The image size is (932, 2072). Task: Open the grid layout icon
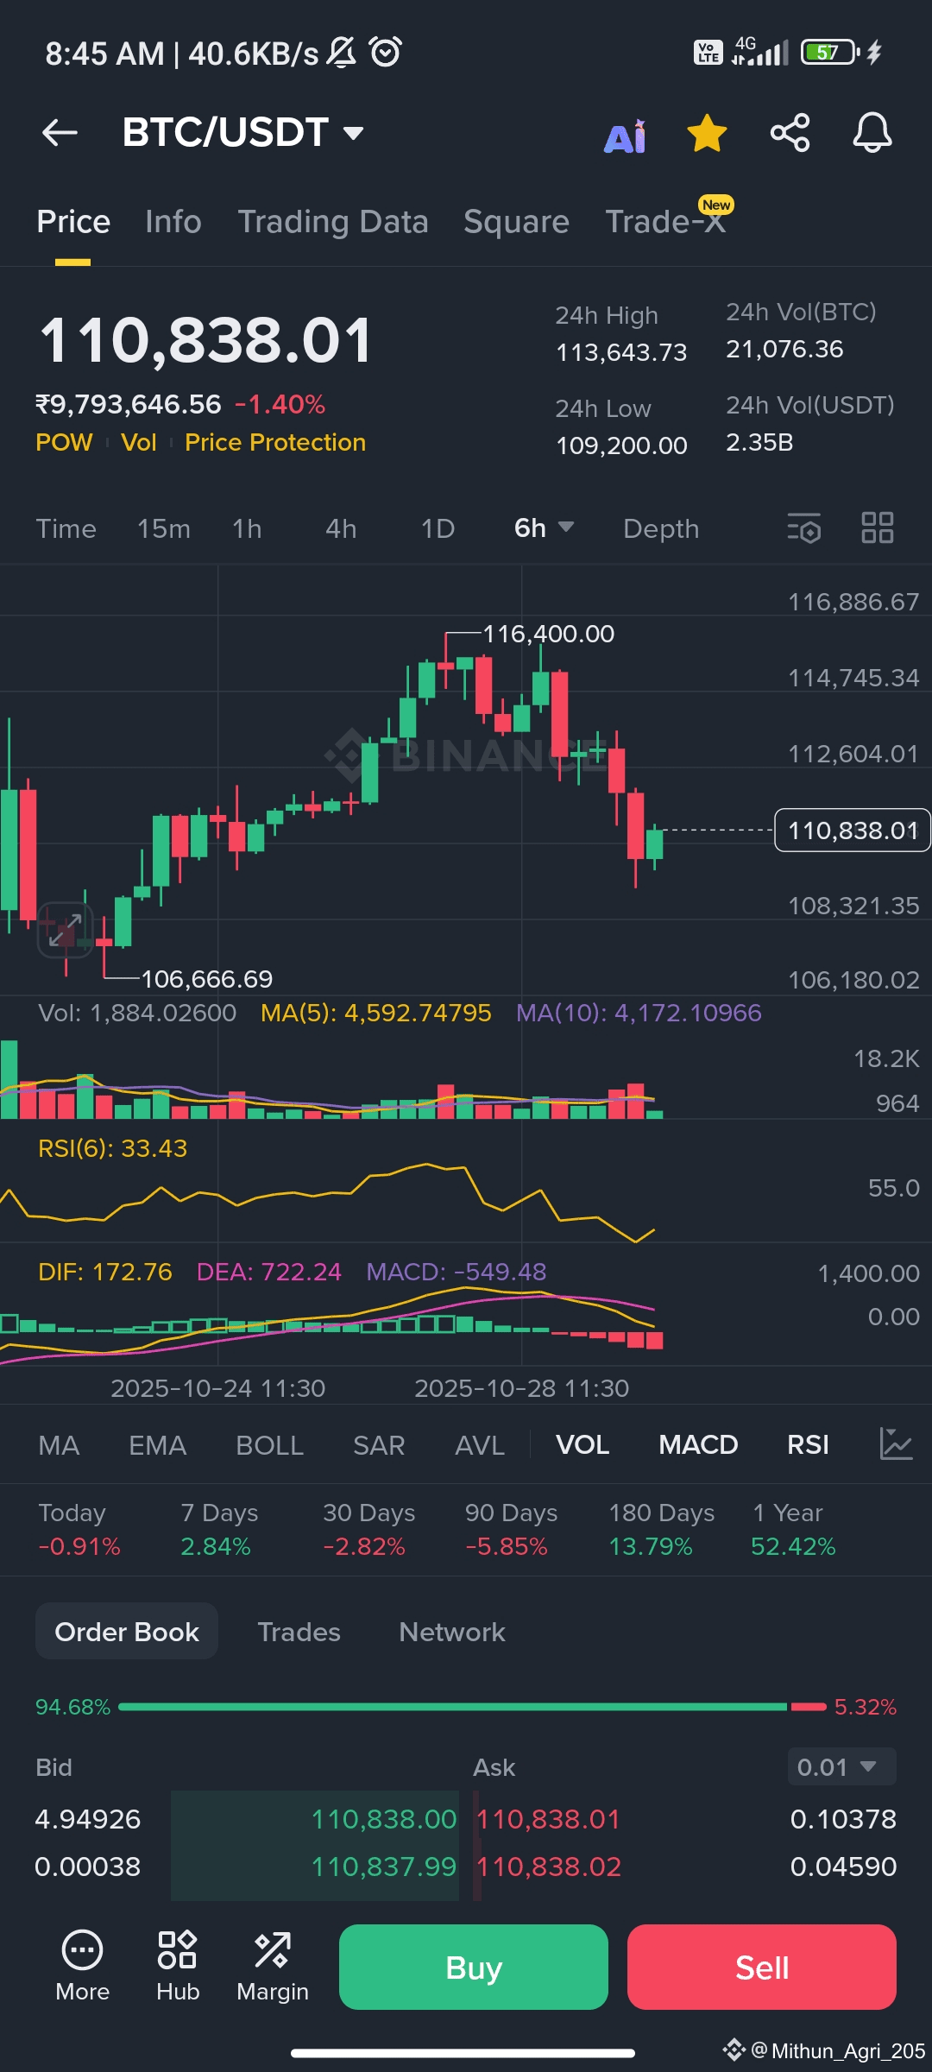coord(878,527)
